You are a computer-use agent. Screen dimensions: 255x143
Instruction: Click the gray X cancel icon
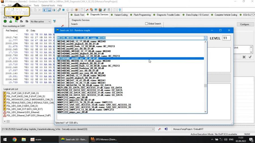pyautogui.click(x=244, y=57)
